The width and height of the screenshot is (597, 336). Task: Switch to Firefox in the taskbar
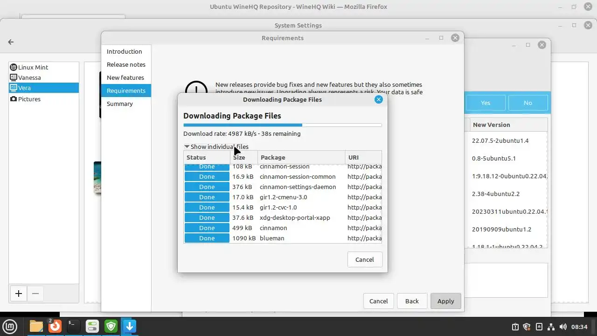pos(55,326)
